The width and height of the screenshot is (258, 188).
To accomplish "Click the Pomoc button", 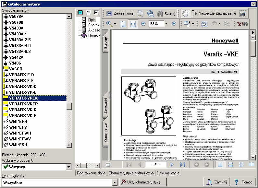I will (x=243, y=182).
